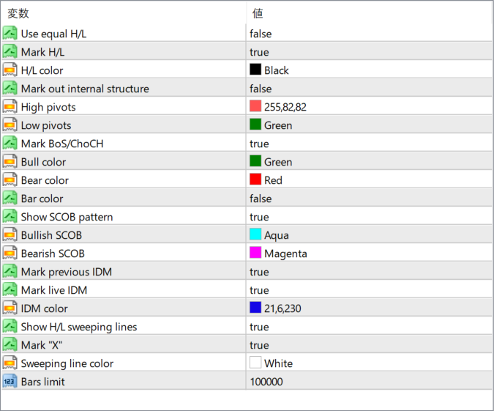
Task: Click the integer 123 icon beside Bars limit
Action: 10,381
